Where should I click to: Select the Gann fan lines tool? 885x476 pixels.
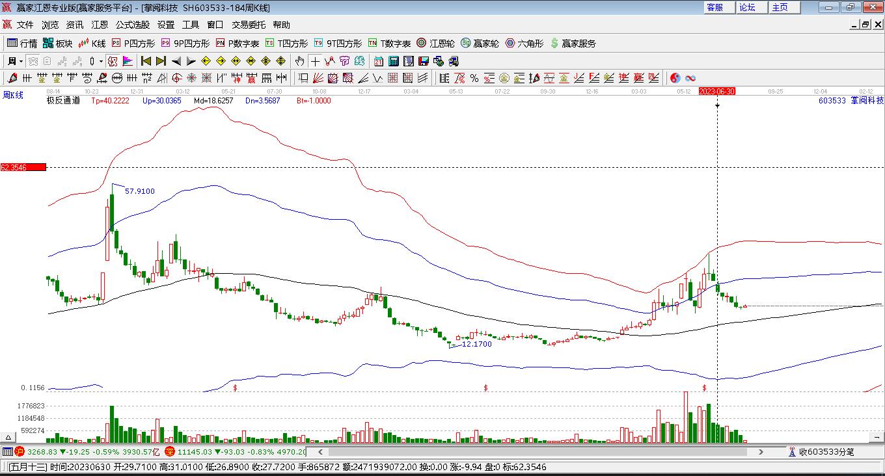coord(318,78)
